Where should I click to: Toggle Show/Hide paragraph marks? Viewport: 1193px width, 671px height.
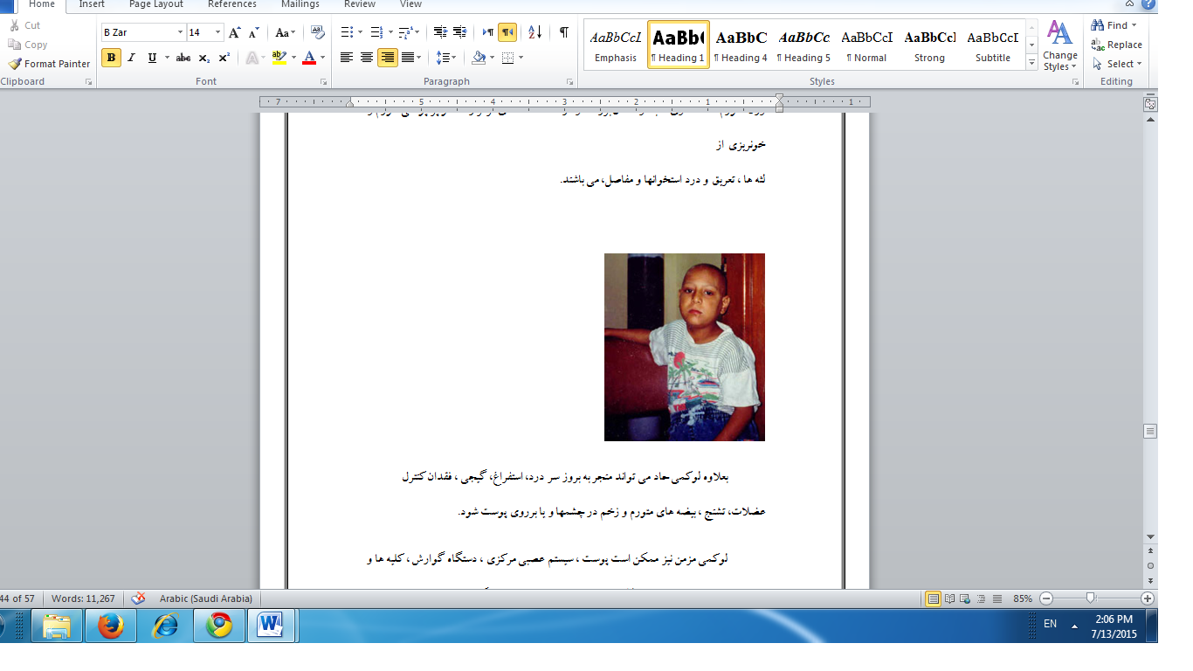564,32
